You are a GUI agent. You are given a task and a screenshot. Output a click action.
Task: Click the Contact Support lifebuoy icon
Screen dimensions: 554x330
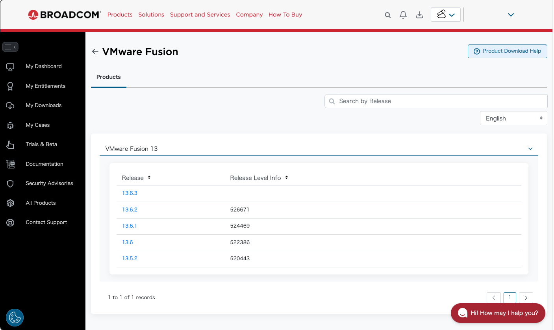(x=10, y=222)
